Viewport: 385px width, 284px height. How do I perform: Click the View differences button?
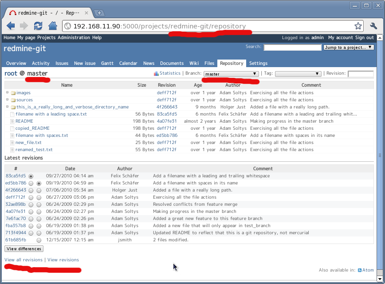(x=24, y=249)
